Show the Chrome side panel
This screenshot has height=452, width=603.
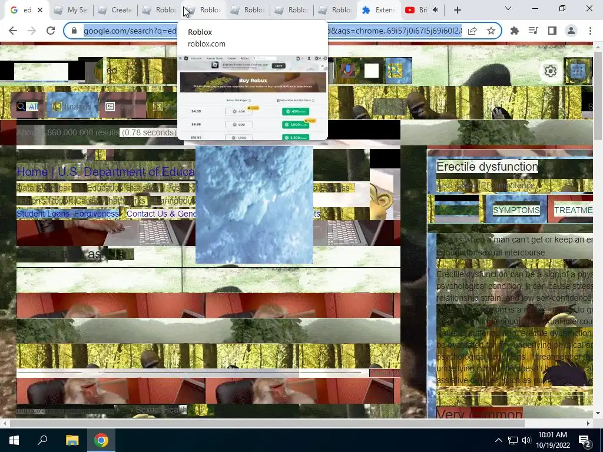(552, 31)
